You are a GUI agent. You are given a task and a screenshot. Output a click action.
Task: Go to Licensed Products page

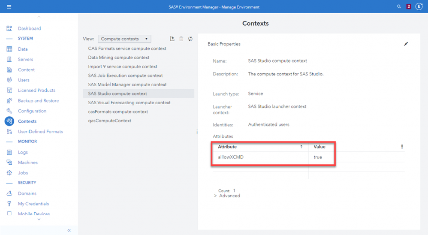click(36, 90)
